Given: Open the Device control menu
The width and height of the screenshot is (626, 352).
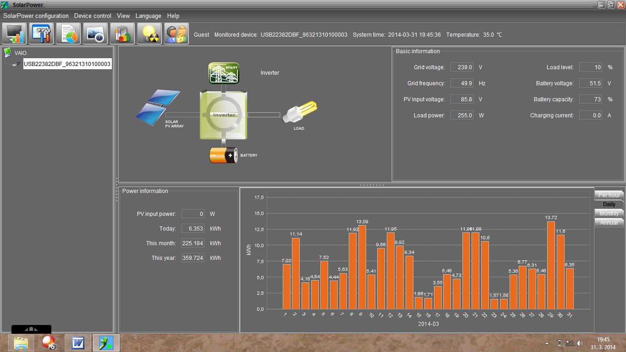Looking at the screenshot, I should (x=93, y=16).
